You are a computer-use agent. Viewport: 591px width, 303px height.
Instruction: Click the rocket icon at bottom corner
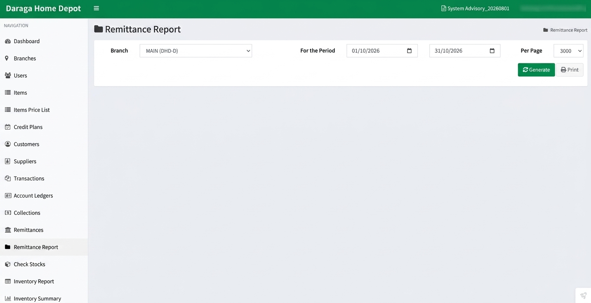point(583,296)
